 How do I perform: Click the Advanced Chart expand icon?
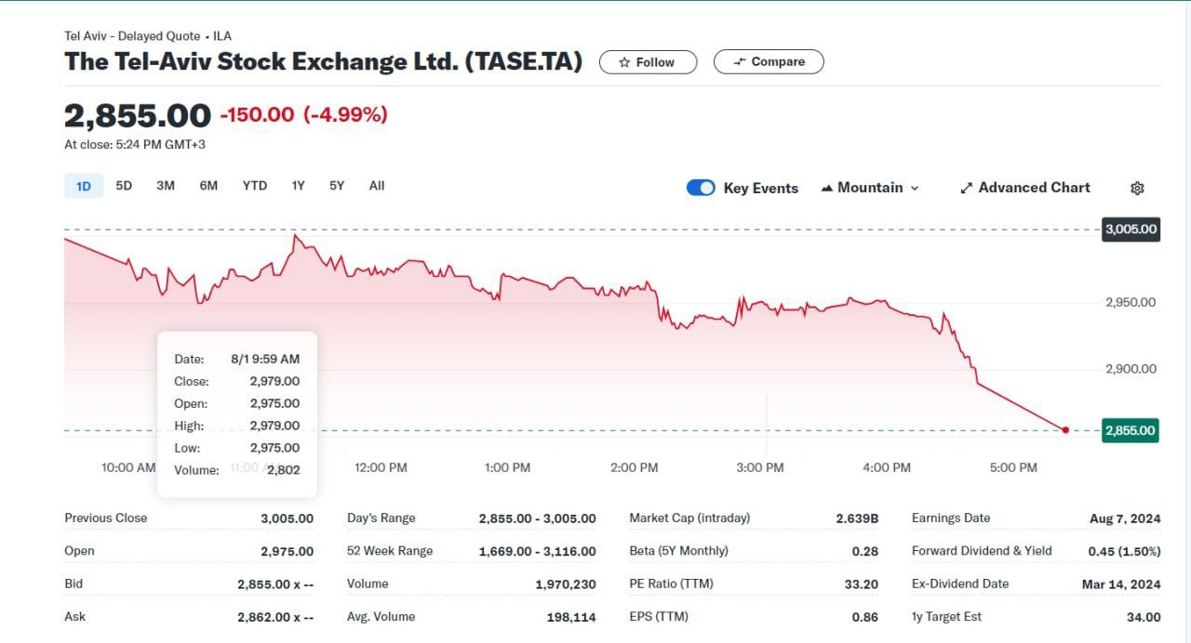click(966, 188)
